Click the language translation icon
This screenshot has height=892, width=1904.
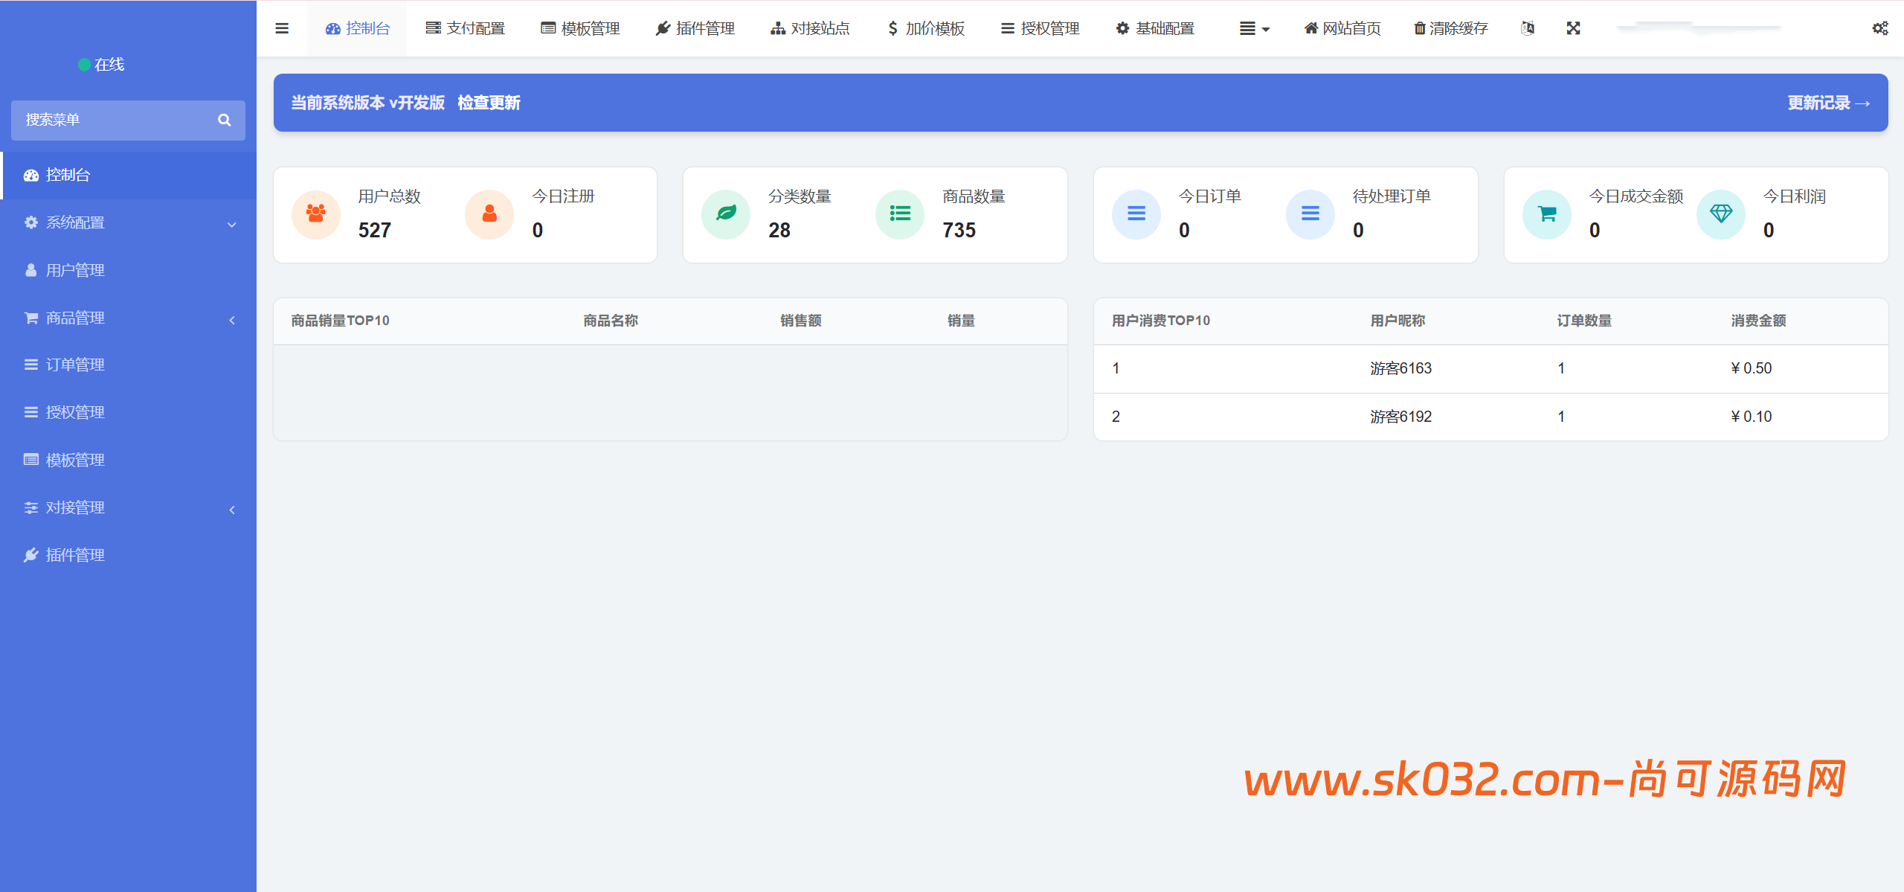point(1528,28)
